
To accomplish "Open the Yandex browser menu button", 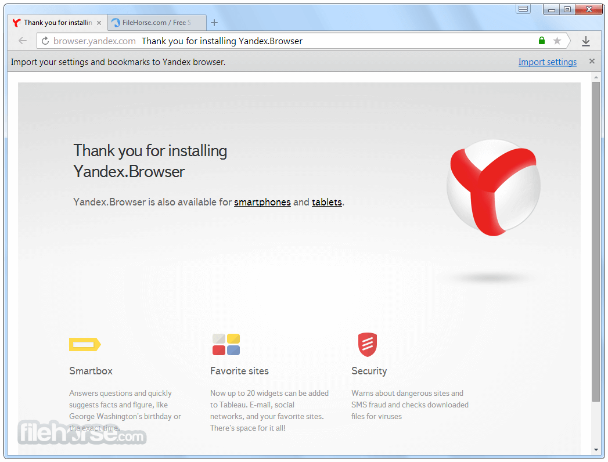I will point(523,9).
